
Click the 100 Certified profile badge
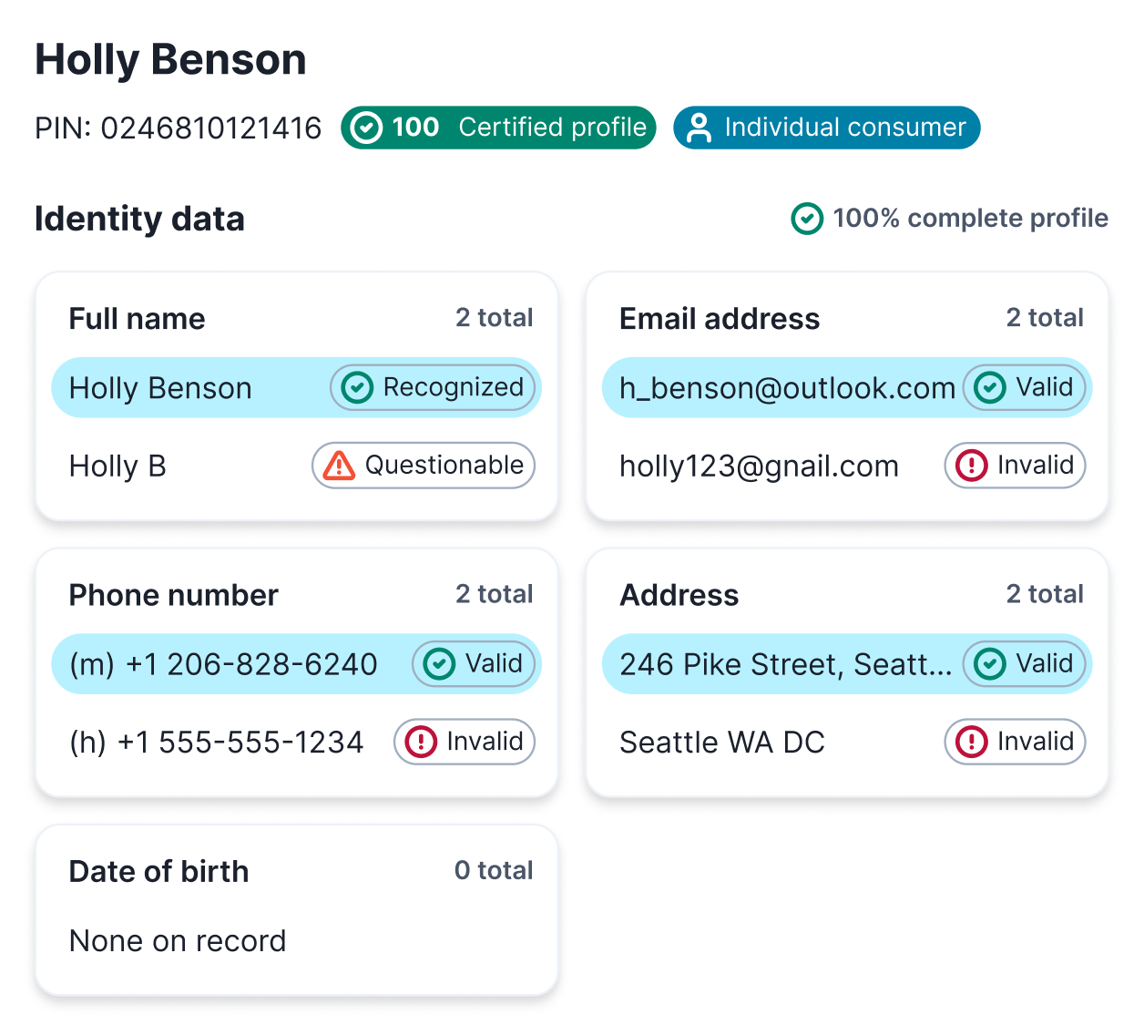click(x=498, y=128)
